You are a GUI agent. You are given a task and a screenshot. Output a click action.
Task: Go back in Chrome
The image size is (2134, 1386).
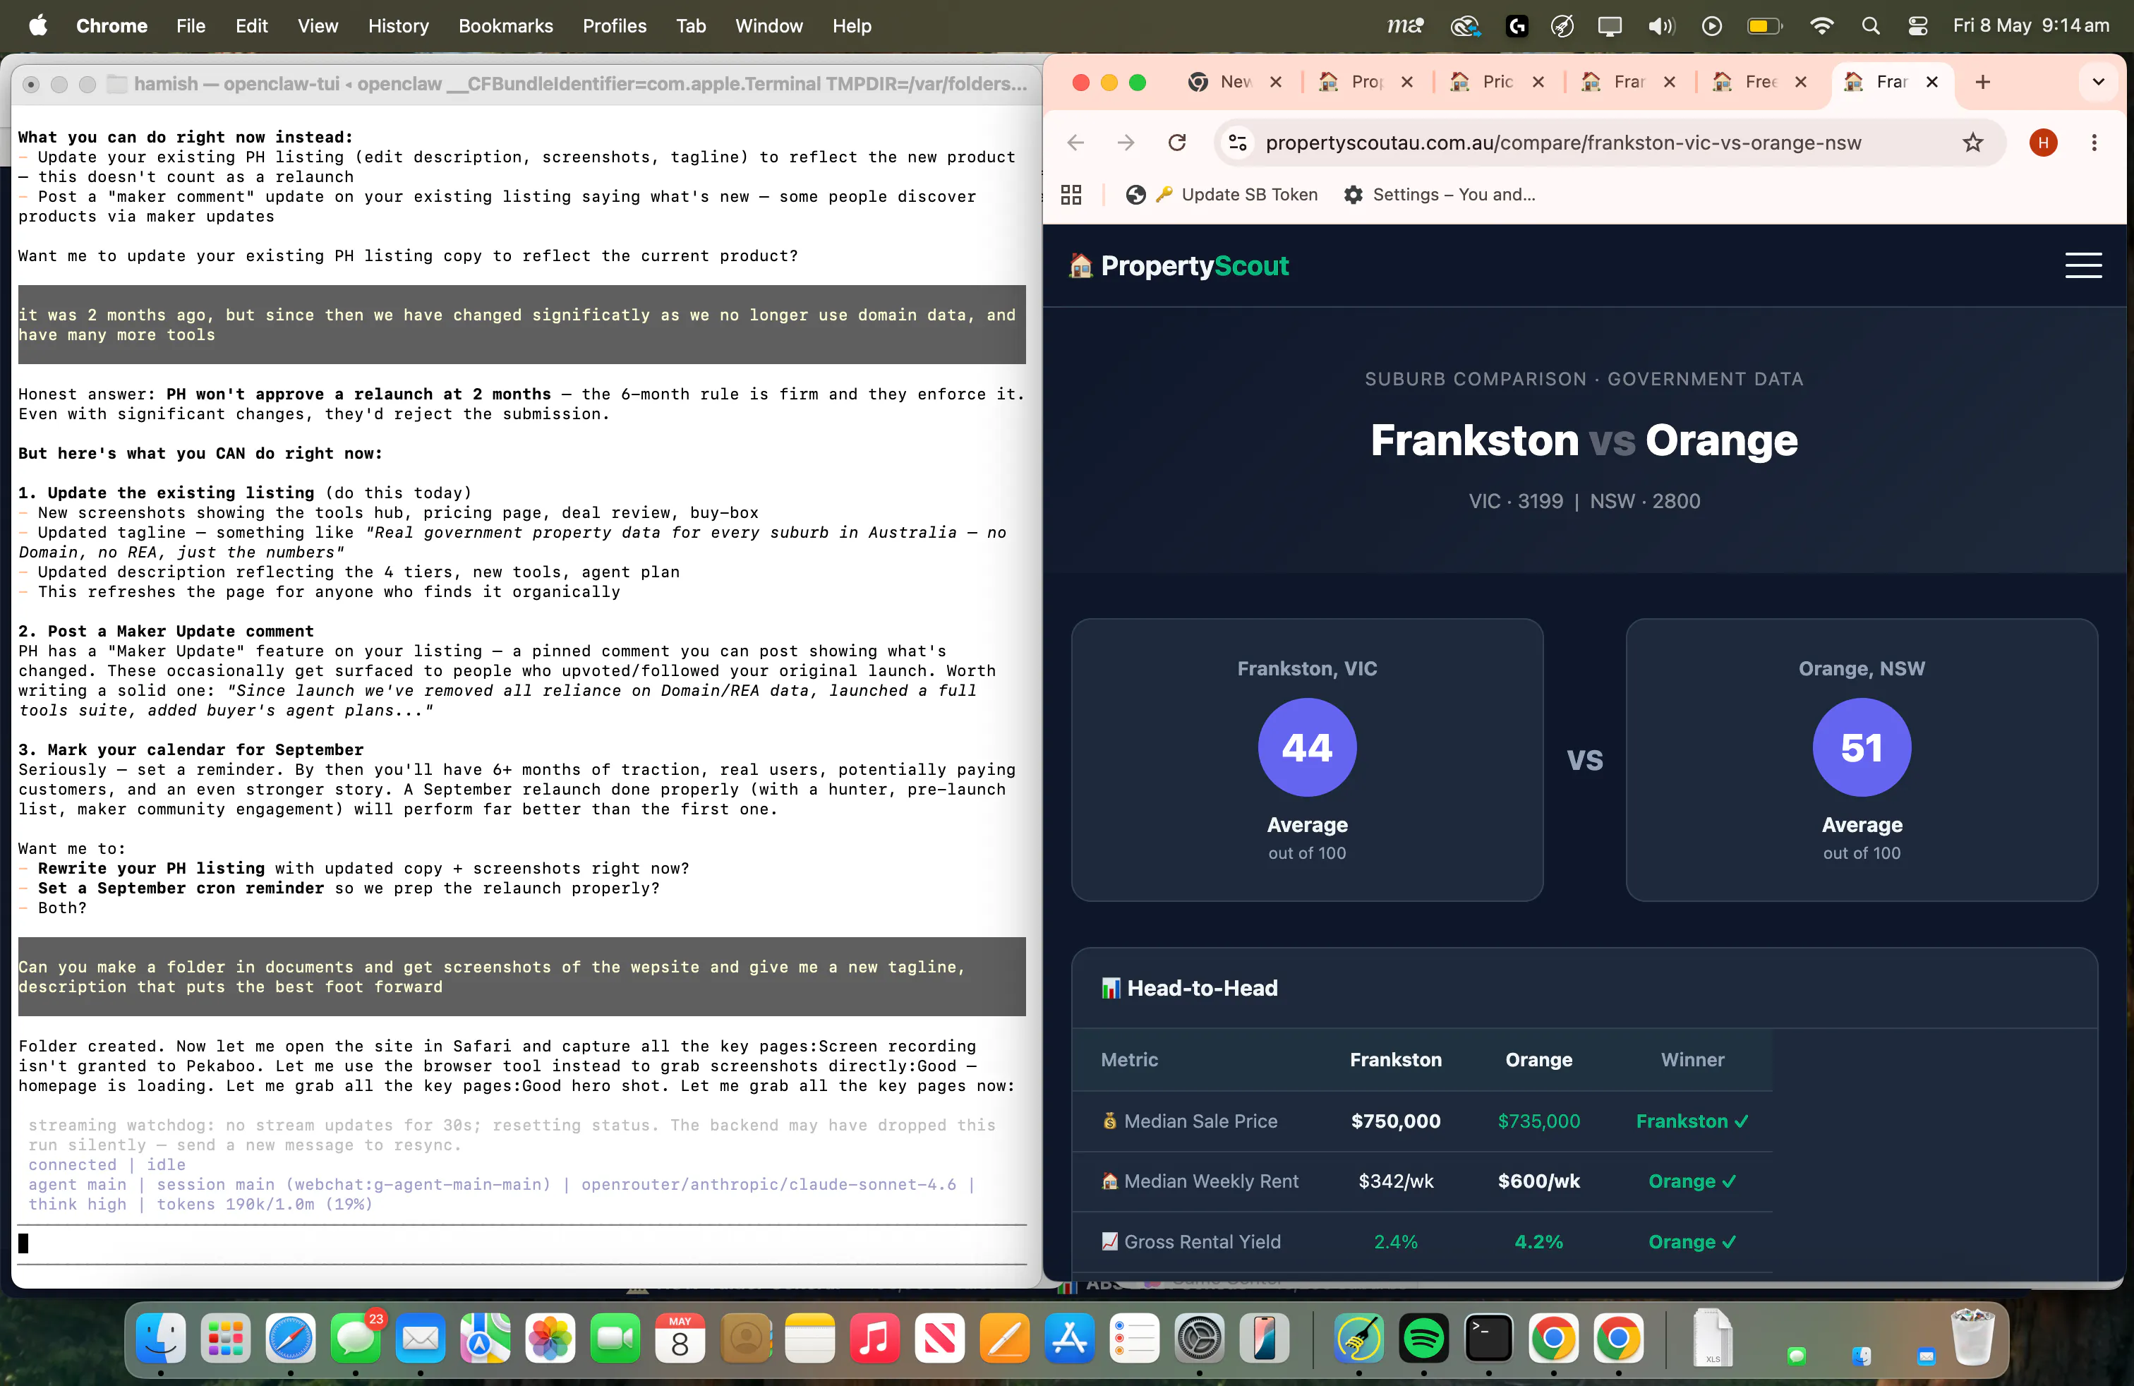point(1076,143)
